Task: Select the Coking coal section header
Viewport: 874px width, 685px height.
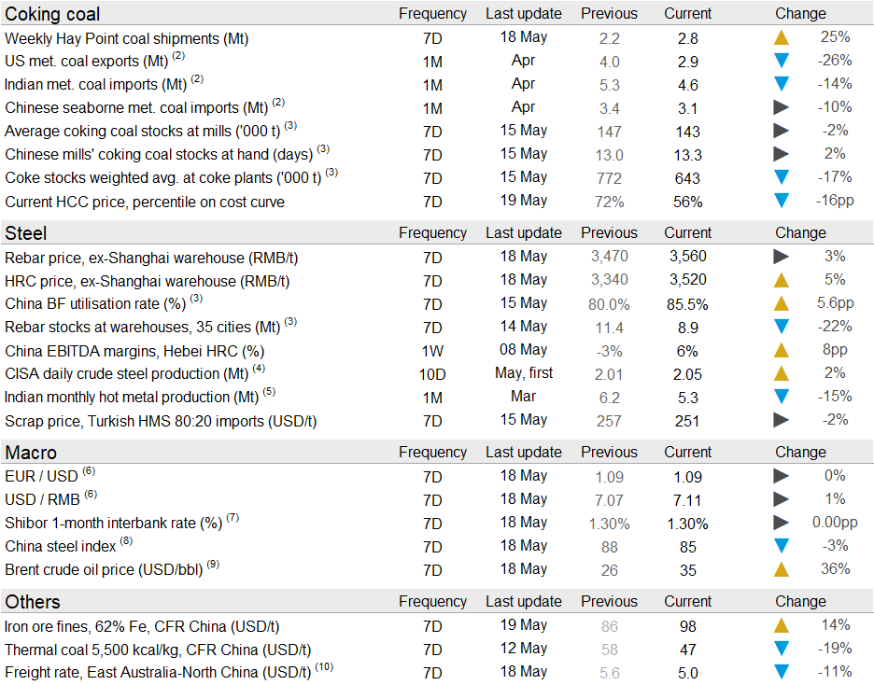Action: click(52, 14)
